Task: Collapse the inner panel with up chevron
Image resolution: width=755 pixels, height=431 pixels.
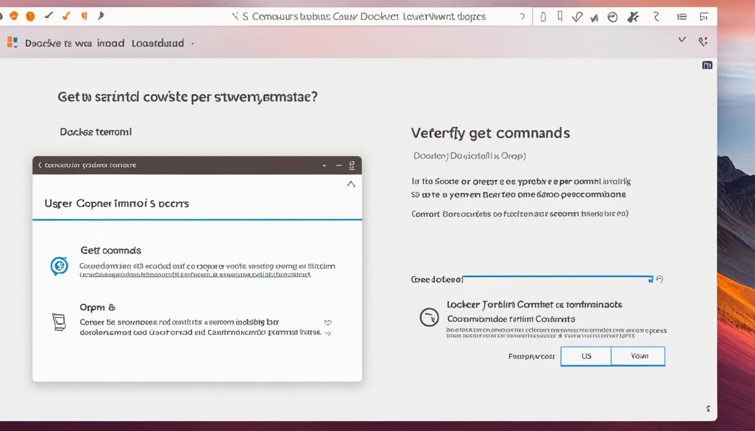Action: click(x=351, y=184)
